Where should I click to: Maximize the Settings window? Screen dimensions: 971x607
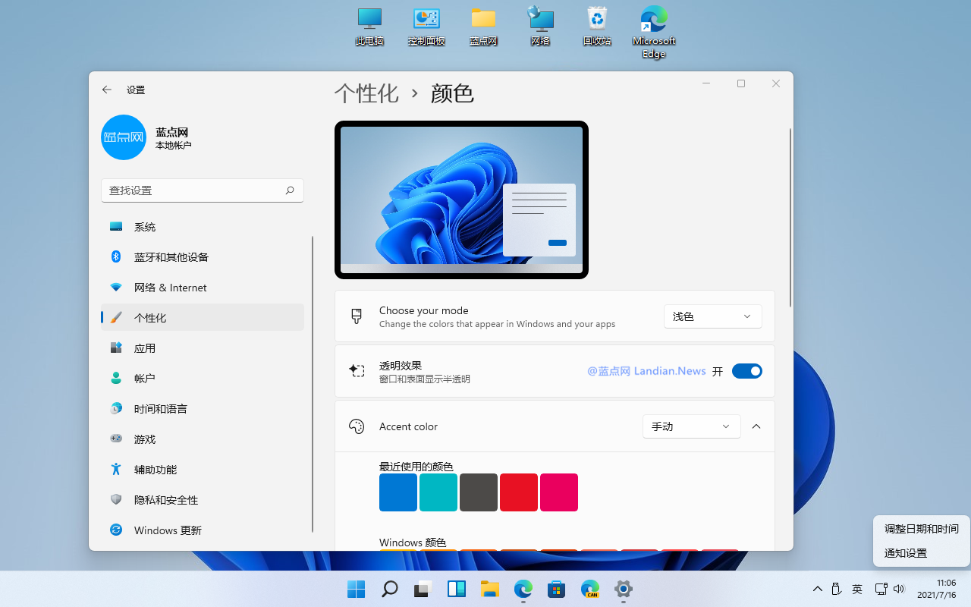pos(741,83)
